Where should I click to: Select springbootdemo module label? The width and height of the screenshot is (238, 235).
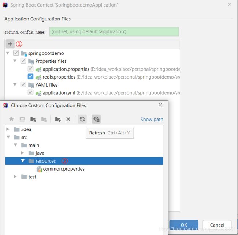46,53
